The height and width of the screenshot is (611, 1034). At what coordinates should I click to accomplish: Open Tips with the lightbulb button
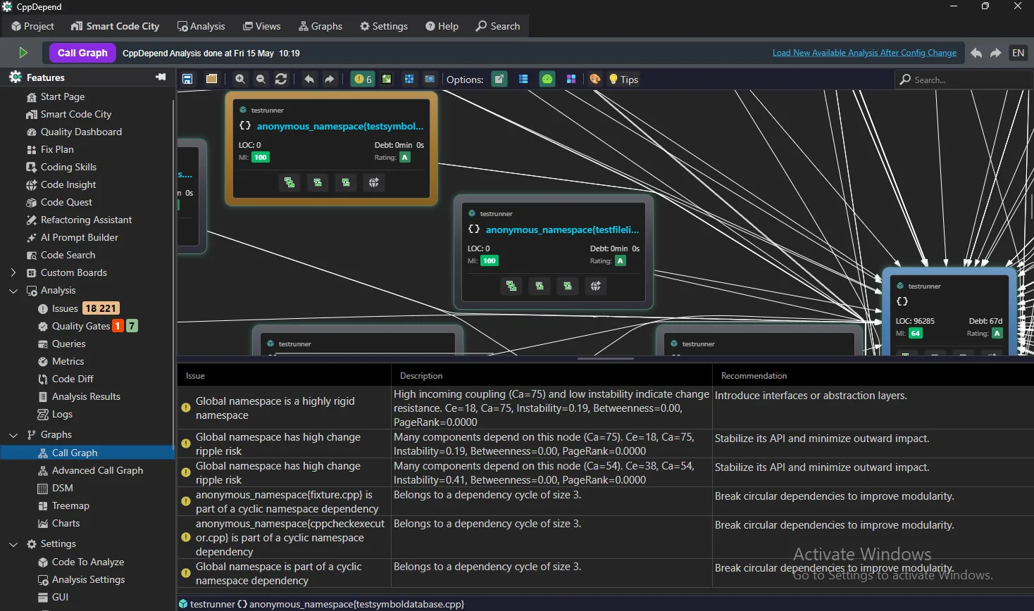click(623, 80)
